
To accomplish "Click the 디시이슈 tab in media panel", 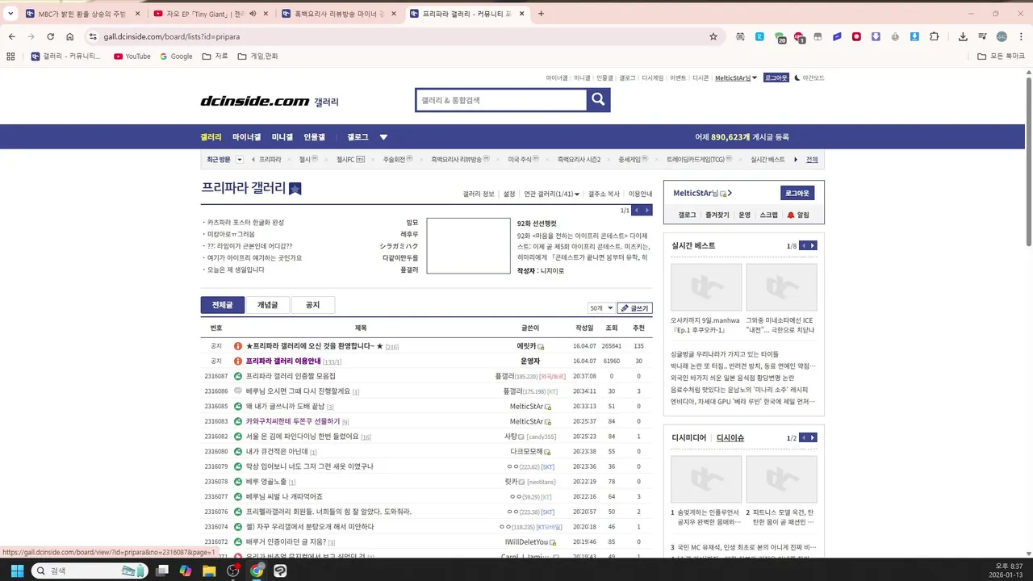I will [x=730, y=437].
